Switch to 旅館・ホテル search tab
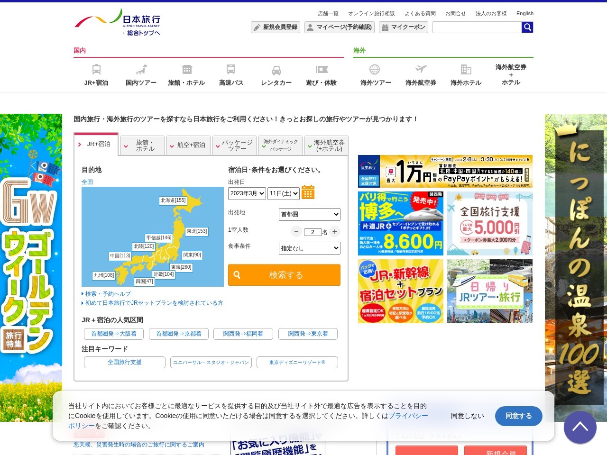The width and height of the screenshot is (607, 455). click(x=142, y=146)
